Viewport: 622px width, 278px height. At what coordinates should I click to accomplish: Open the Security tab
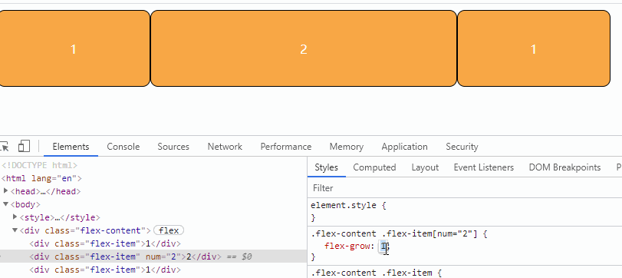(462, 147)
